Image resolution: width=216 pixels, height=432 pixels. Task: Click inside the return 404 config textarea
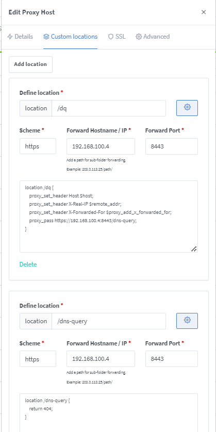tap(109, 413)
